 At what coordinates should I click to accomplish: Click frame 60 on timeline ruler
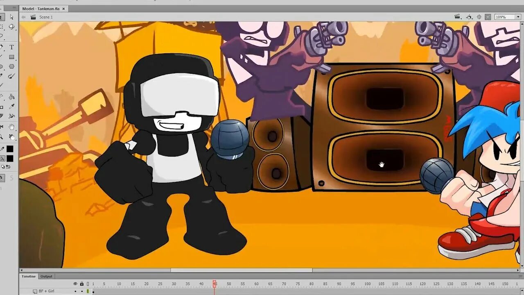point(256,284)
